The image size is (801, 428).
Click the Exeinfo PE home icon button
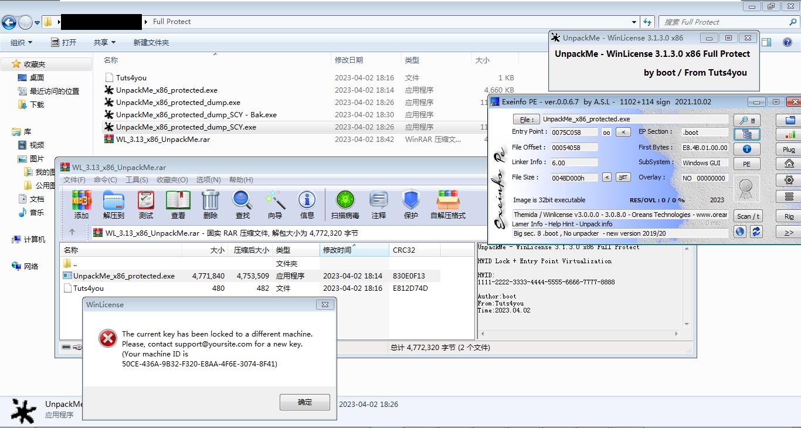(x=789, y=164)
